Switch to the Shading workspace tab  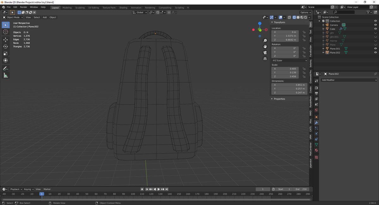click(x=123, y=7)
